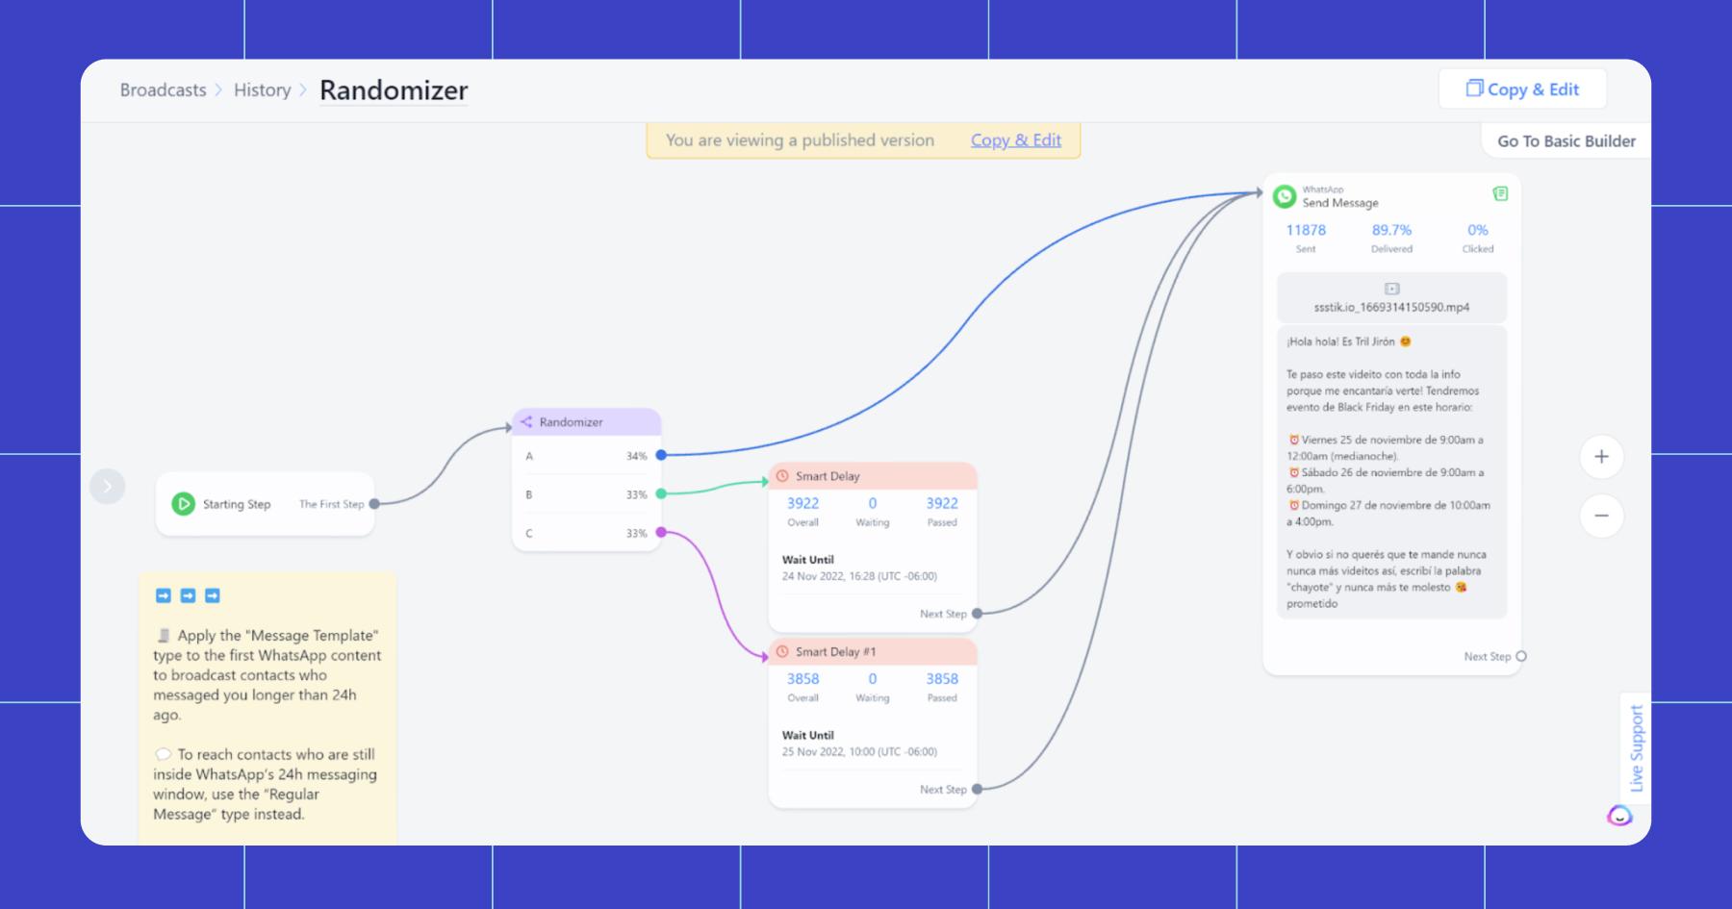Click Smart Delay Next Step connector

(977, 613)
